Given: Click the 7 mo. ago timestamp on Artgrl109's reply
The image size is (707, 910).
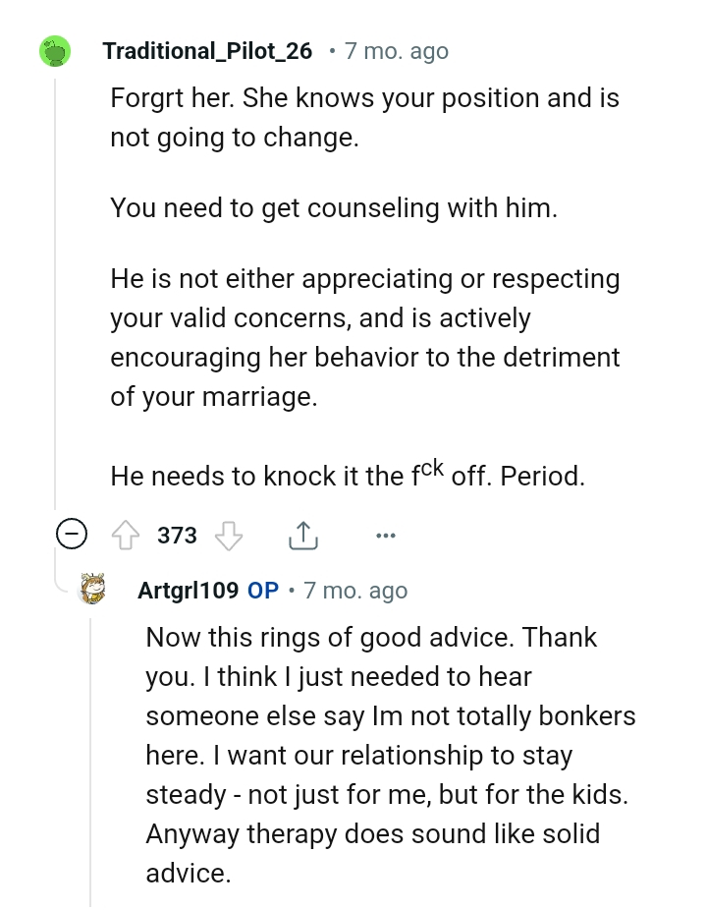Looking at the screenshot, I should click(354, 590).
